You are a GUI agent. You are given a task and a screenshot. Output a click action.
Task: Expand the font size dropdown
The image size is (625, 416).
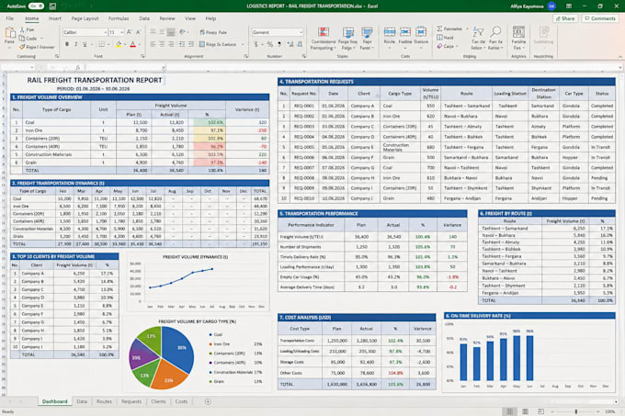(121, 32)
